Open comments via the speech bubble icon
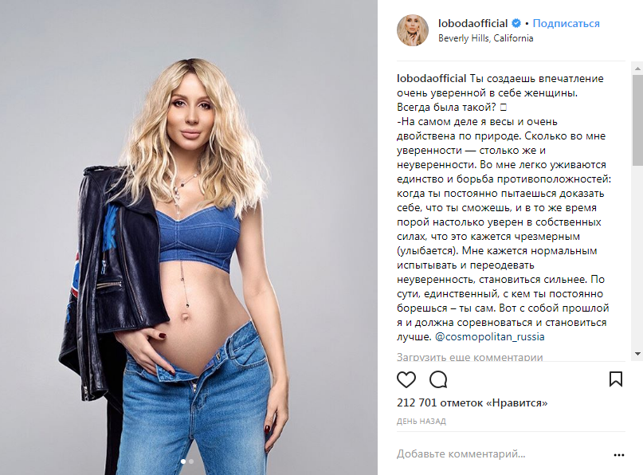This screenshot has height=475, width=643. pyautogui.click(x=438, y=379)
